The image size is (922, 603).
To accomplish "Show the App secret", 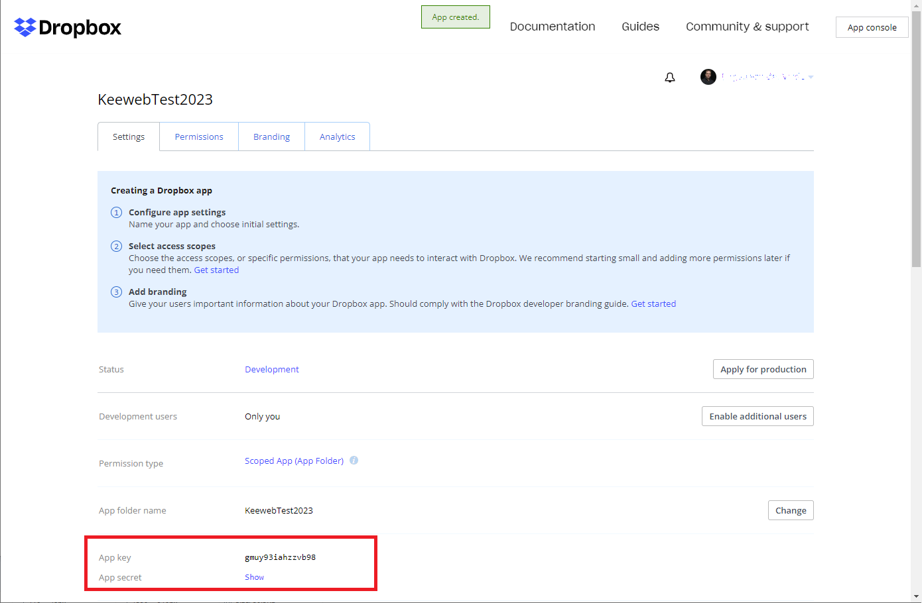I will (x=255, y=577).
